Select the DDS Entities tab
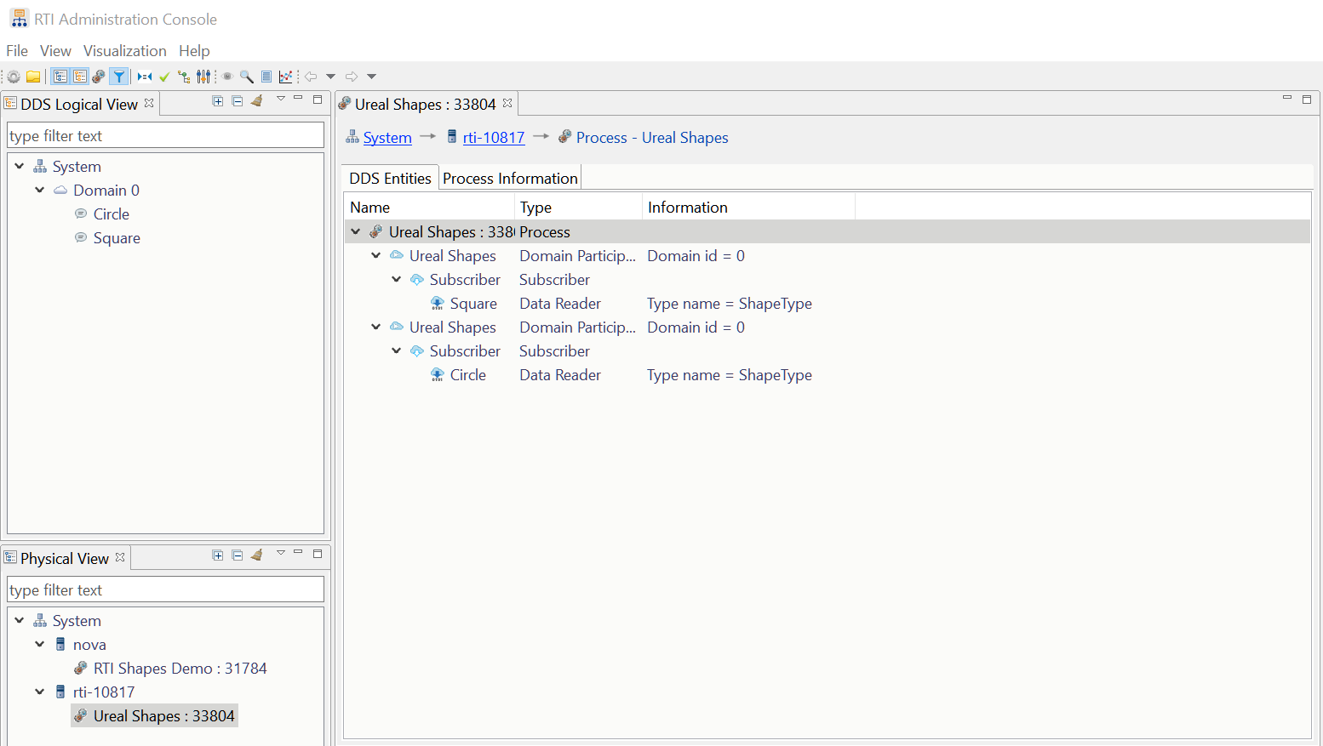 tap(390, 179)
